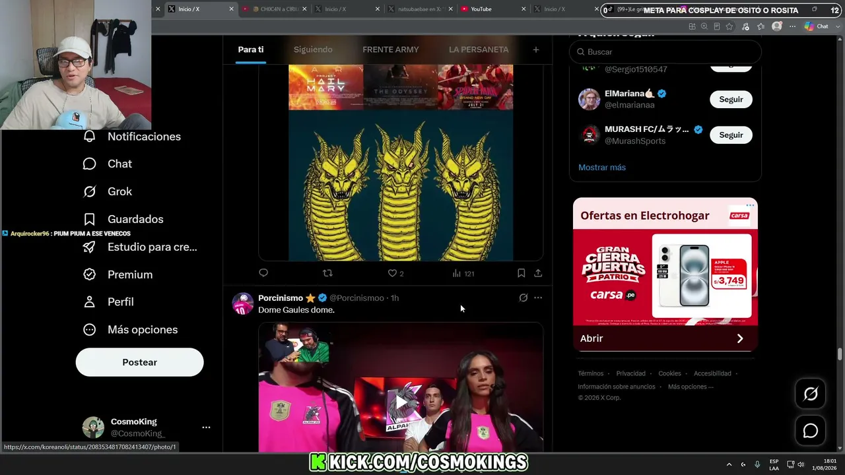Viewport: 845px width, 475px height.
Task: Open the Accesibilidad footer link
Action: pyautogui.click(x=712, y=373)
